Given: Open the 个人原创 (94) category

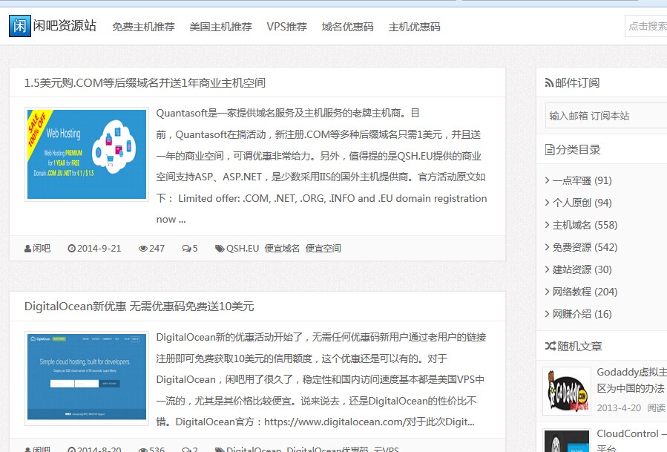Looking at the screenshot, I should pos(582,203).
